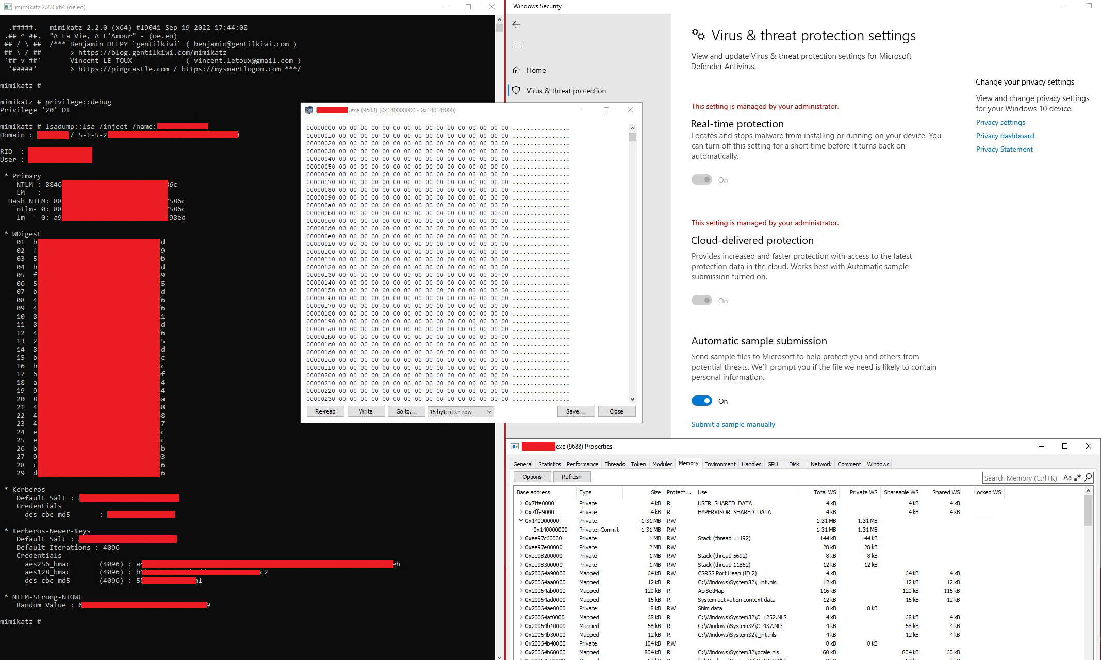Image resolution: width=1101 pixels, height=660 pixels.
Task: Toggle Real-time protection switch
Action: tap(701, 179)
